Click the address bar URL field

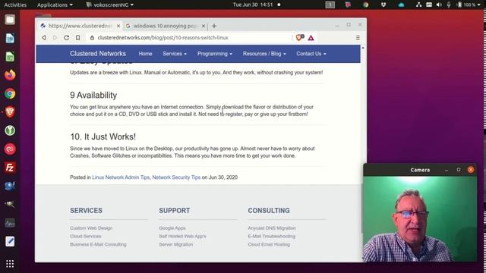pos(189,38)
